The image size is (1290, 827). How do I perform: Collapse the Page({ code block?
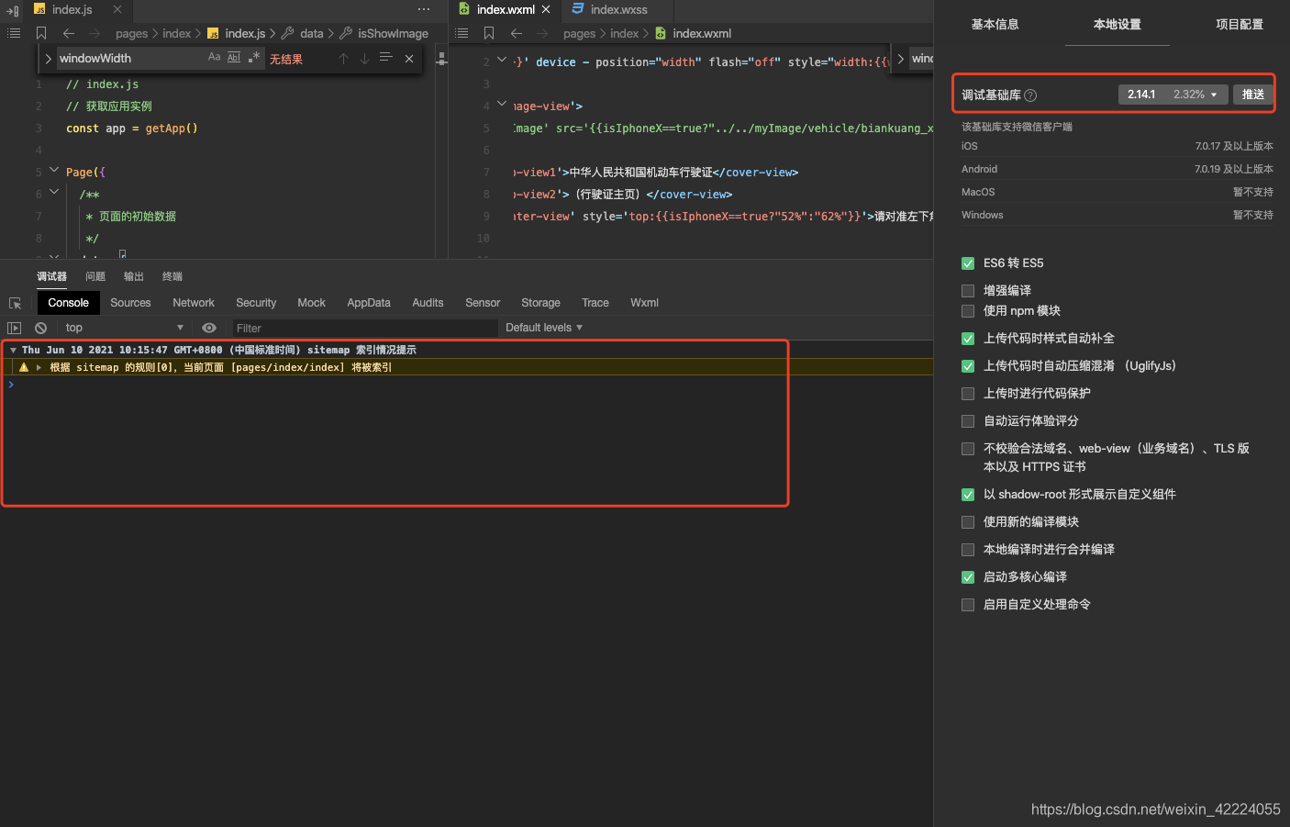pos(54,171)
